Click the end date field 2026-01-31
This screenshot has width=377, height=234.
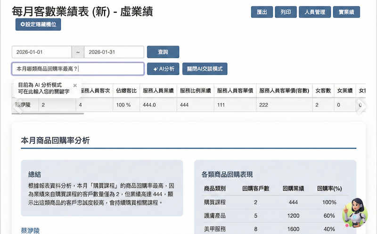[x=114, y=52]
